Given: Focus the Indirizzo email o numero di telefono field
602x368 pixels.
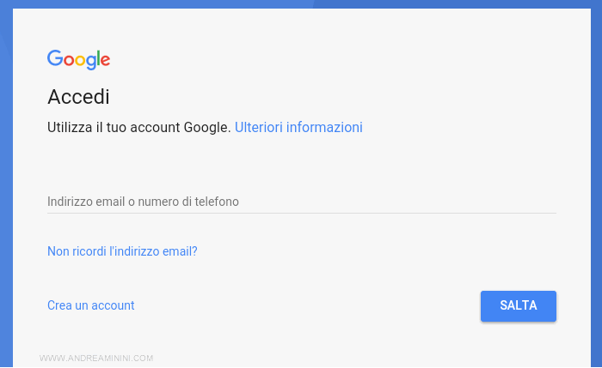Looking at the screenshot, I should click(301, 202).
